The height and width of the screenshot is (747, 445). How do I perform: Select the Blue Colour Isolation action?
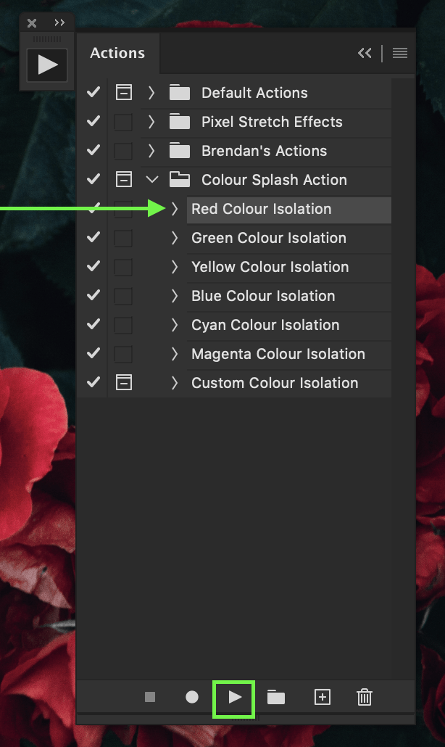click(263, 296)
